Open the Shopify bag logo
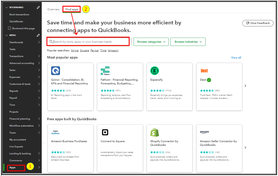 (155, 132)
